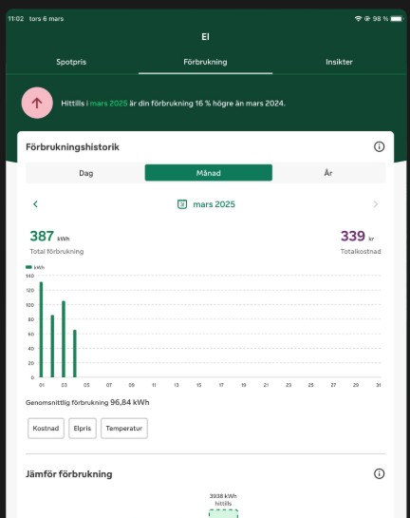Toggle the Elpris overlay button

pos(83,428)
